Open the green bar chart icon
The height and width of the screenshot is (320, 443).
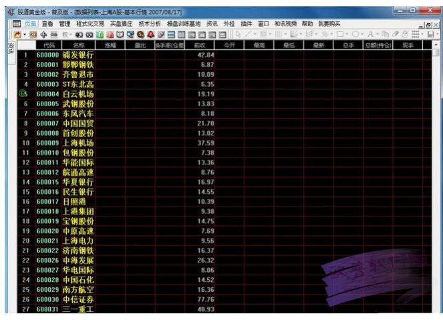(x=100, y=35)
